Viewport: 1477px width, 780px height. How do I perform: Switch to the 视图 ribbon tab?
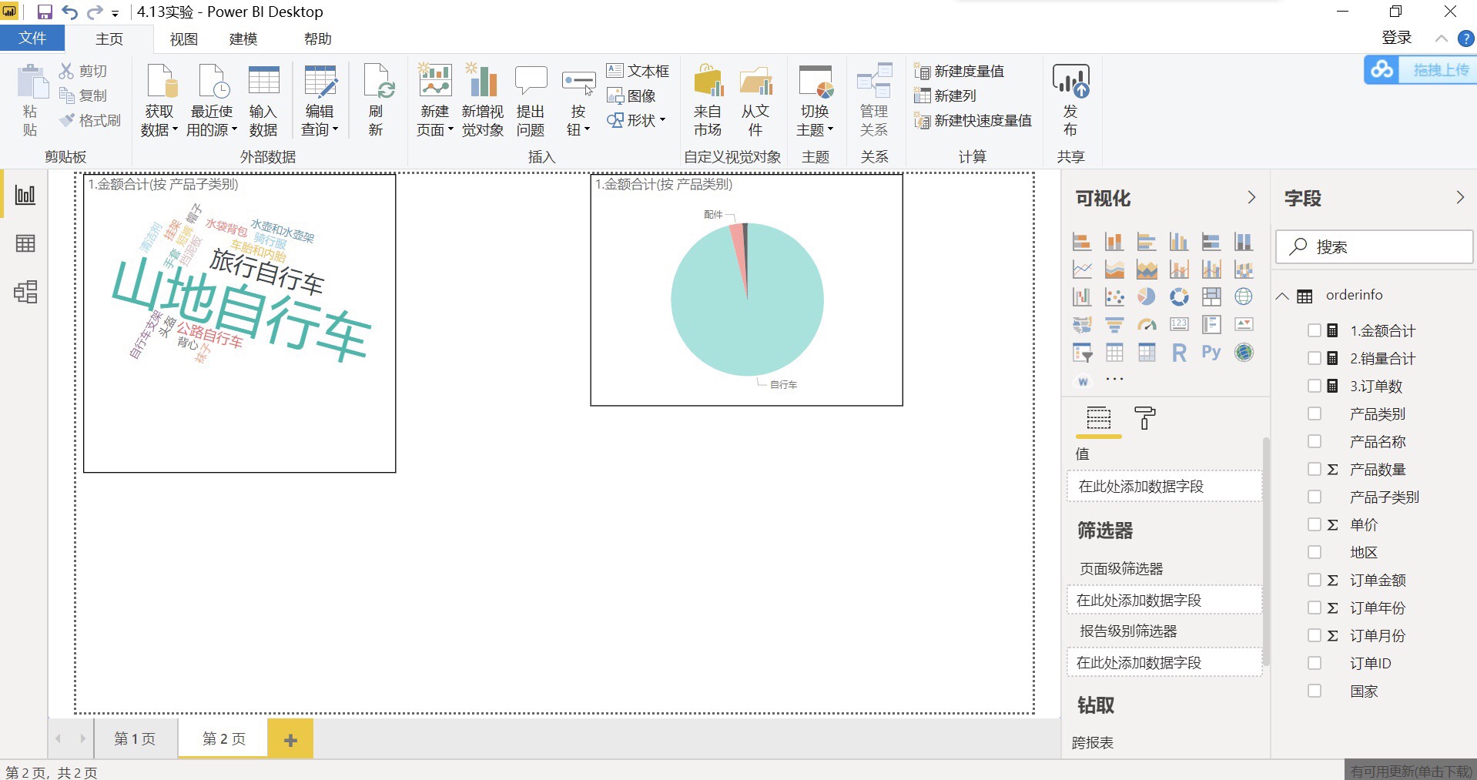(x=184, y=38)
